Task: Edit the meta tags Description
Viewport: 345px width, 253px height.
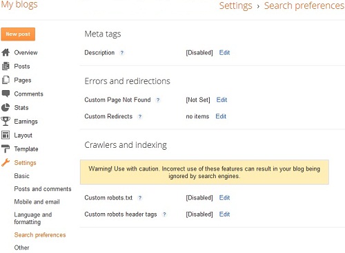Action: pyautogui.click(x=224, y=52)
